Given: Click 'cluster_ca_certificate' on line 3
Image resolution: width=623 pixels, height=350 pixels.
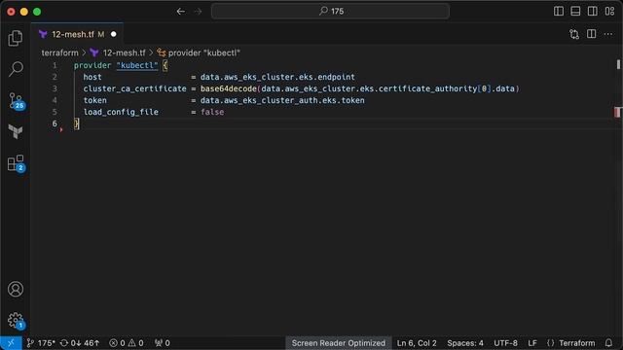Looking at the screenshot, I should click(134, 88).
